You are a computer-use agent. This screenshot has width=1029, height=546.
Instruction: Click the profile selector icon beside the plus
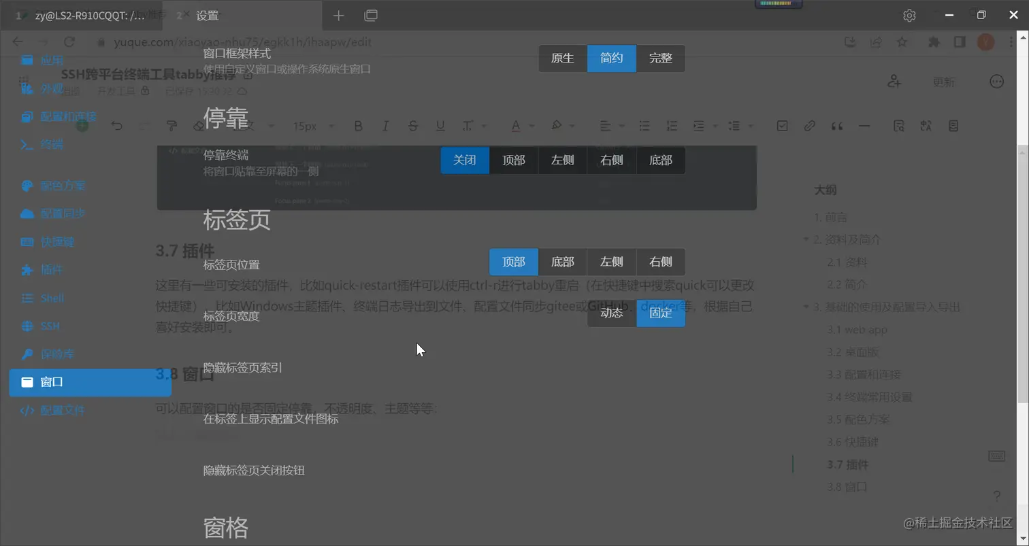tap(371, 16)
